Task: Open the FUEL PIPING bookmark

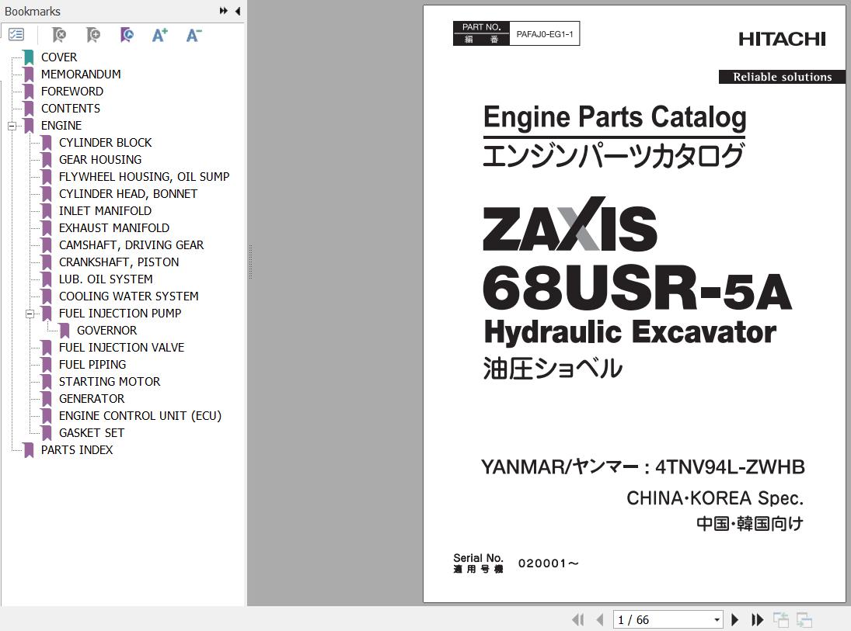Action: [x=92, y=364]
